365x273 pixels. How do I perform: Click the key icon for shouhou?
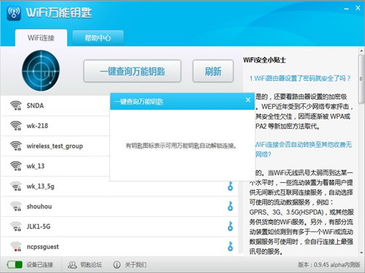tap(230, 206)
